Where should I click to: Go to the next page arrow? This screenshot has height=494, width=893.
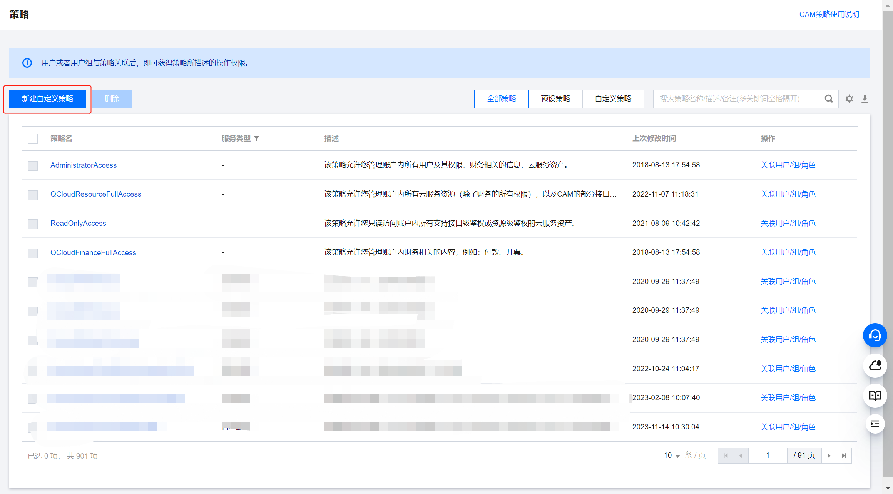tap(829, 456)
